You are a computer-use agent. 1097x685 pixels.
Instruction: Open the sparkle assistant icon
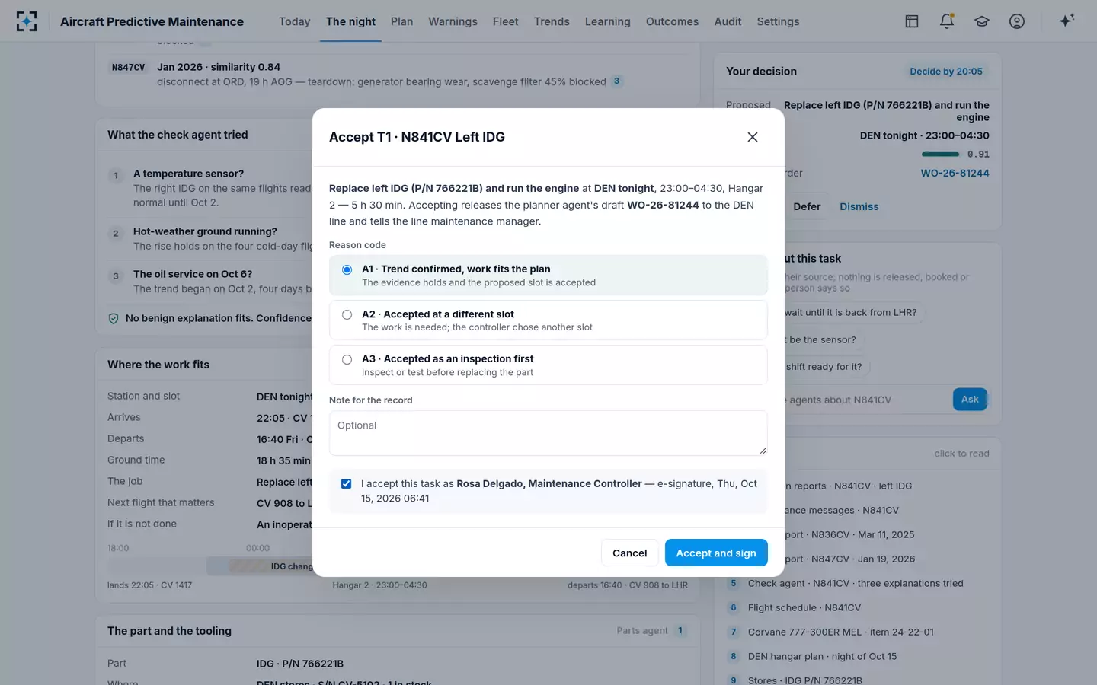1067,21
